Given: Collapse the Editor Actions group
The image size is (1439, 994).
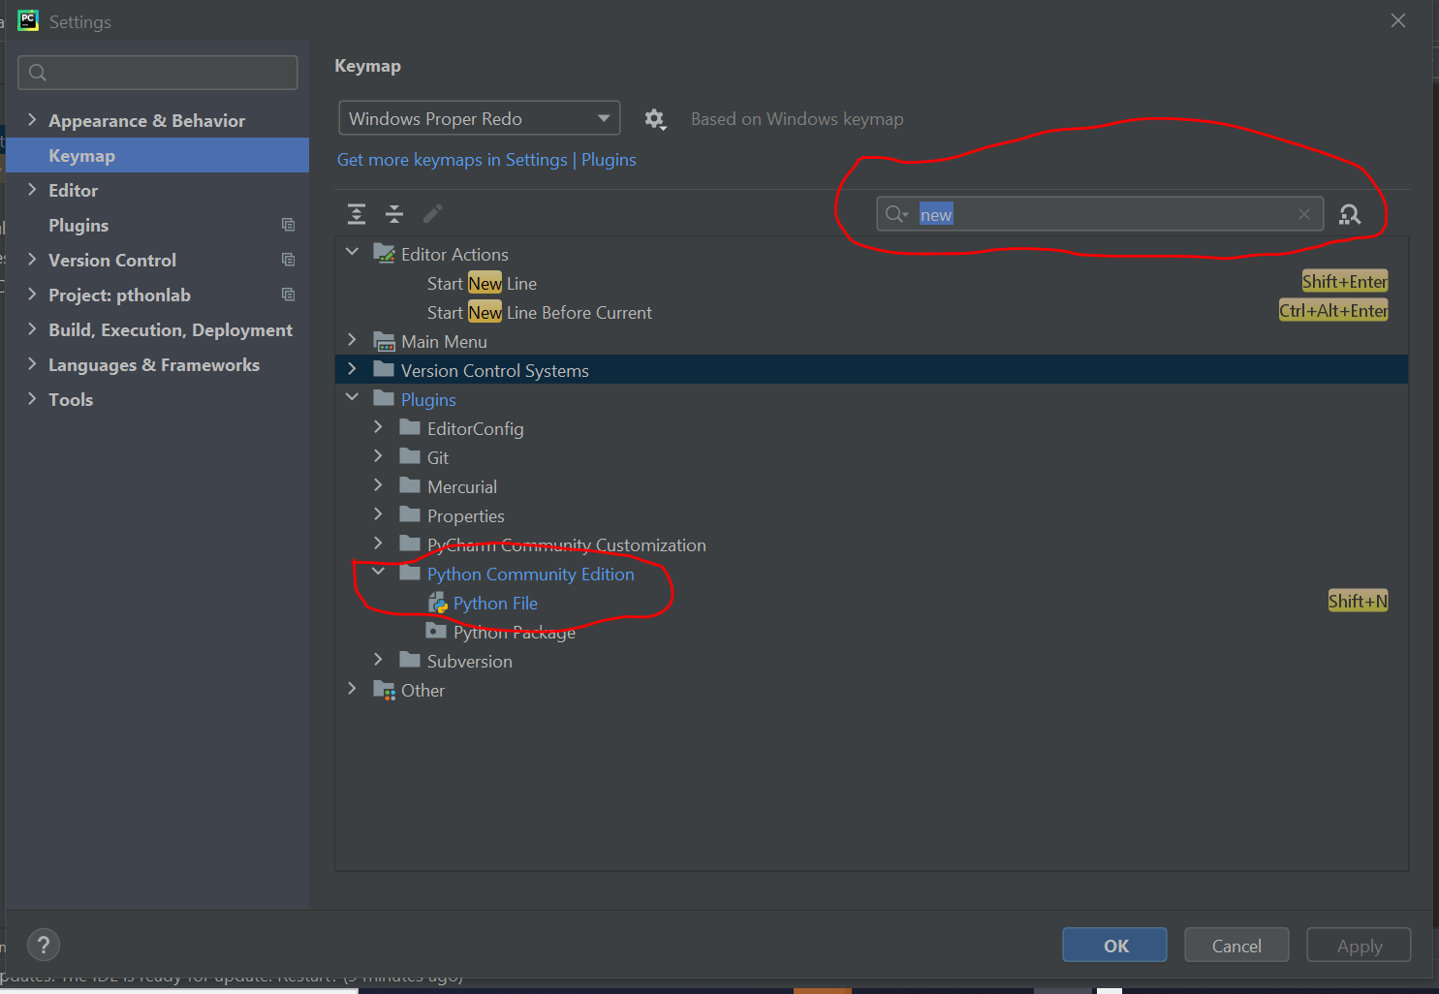Looking at the screenshot, I should pyautogui.click(x=353, y=253).
